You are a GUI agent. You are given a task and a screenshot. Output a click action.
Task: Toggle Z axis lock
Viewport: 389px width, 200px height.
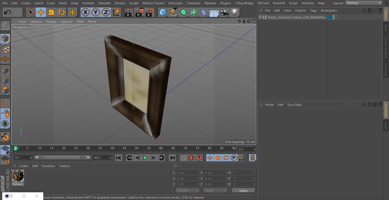click(x=106, y=12)
